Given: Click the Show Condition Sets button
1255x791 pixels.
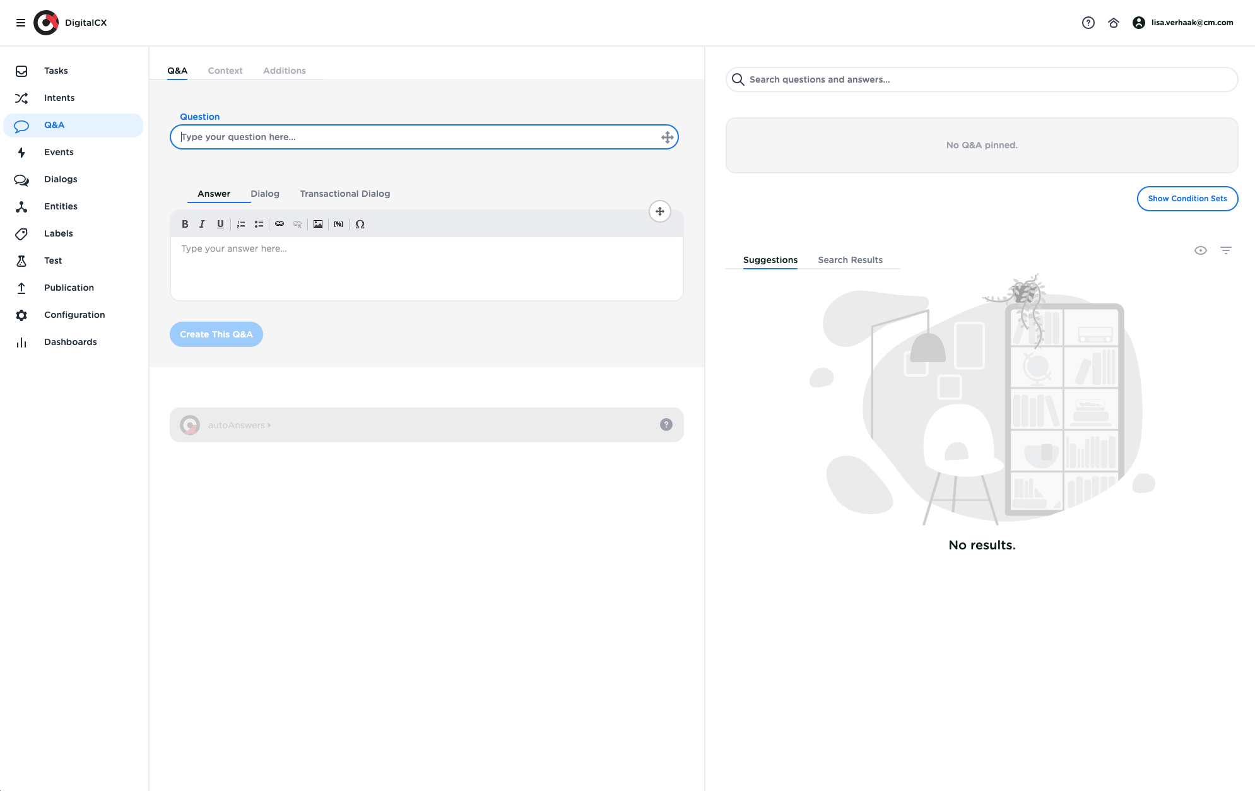Looking at the screenshot, I should pyautogui.click(x=1187, y=199).
